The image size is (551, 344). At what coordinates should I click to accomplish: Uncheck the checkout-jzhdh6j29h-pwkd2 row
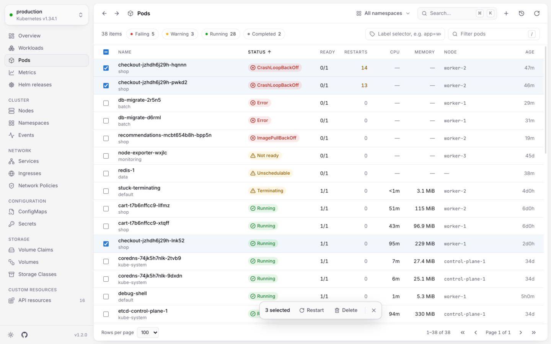click(106, 86)
